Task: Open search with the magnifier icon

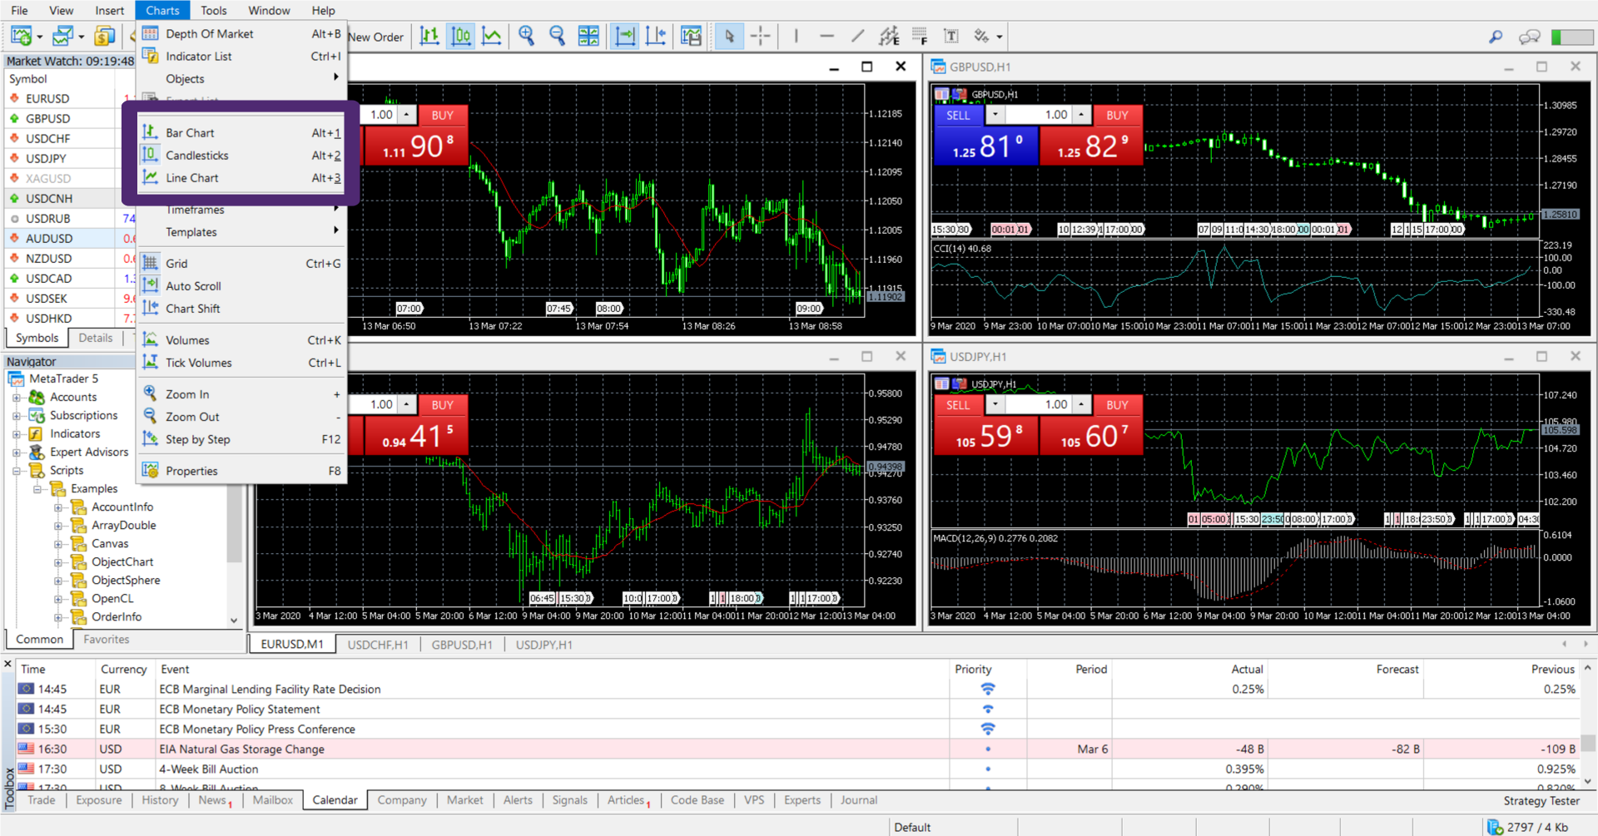Action: [1496, 37]
